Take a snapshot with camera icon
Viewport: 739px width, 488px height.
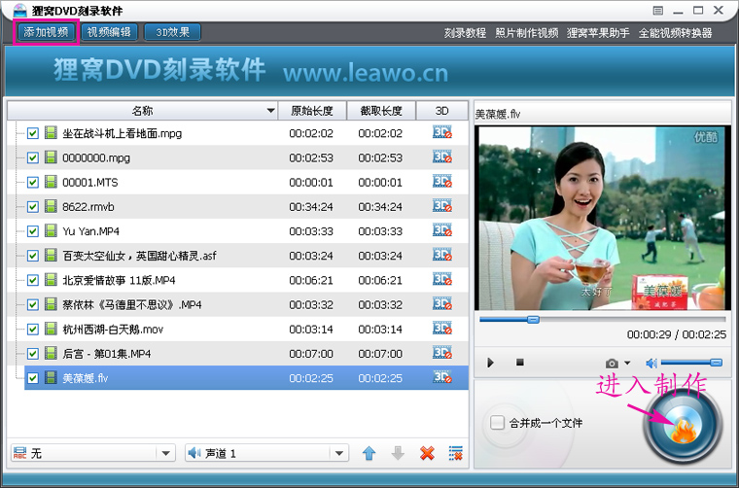[612, 364]
